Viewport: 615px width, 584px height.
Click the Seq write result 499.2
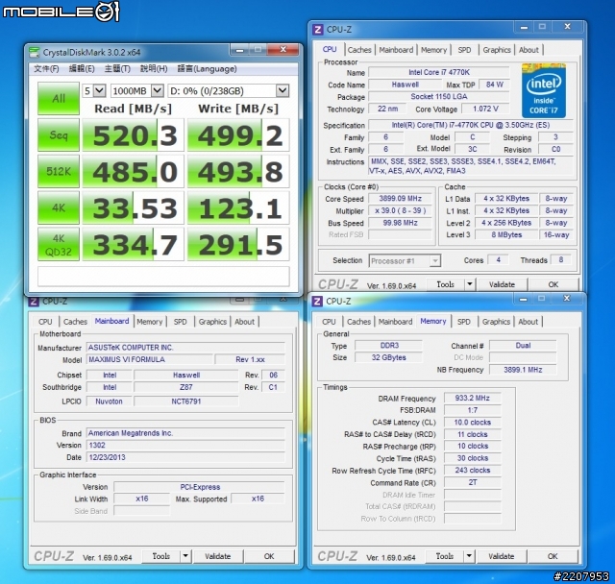pyautogui.click(x=238, y=135)
